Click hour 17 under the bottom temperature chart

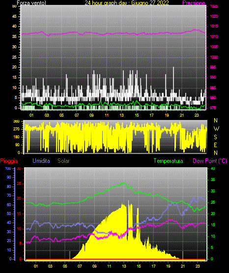(x=153, y=266)
